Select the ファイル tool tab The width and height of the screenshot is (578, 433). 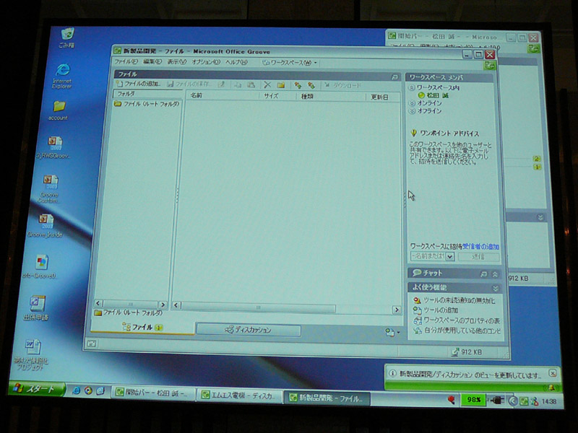point(142,327)
